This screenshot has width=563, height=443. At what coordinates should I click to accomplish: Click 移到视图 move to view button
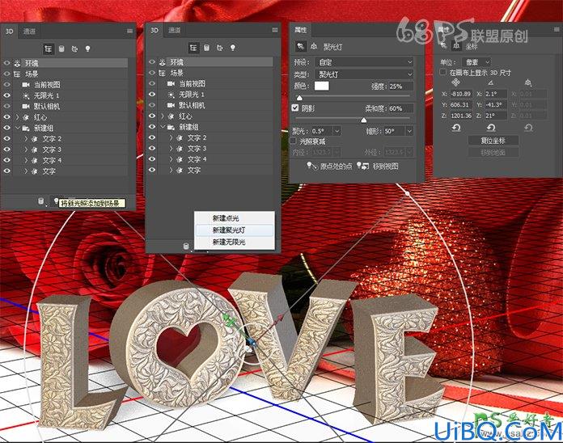click(378, 166)
